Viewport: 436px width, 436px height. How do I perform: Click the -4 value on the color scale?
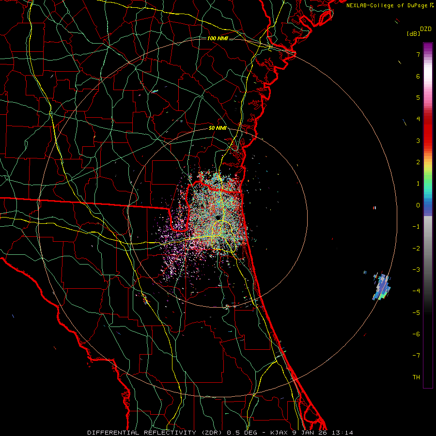[416, 291]
